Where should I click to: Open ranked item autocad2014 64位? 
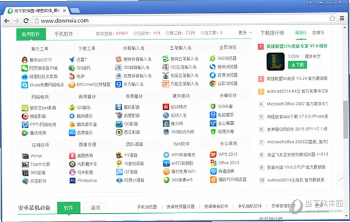pos(297,91)
